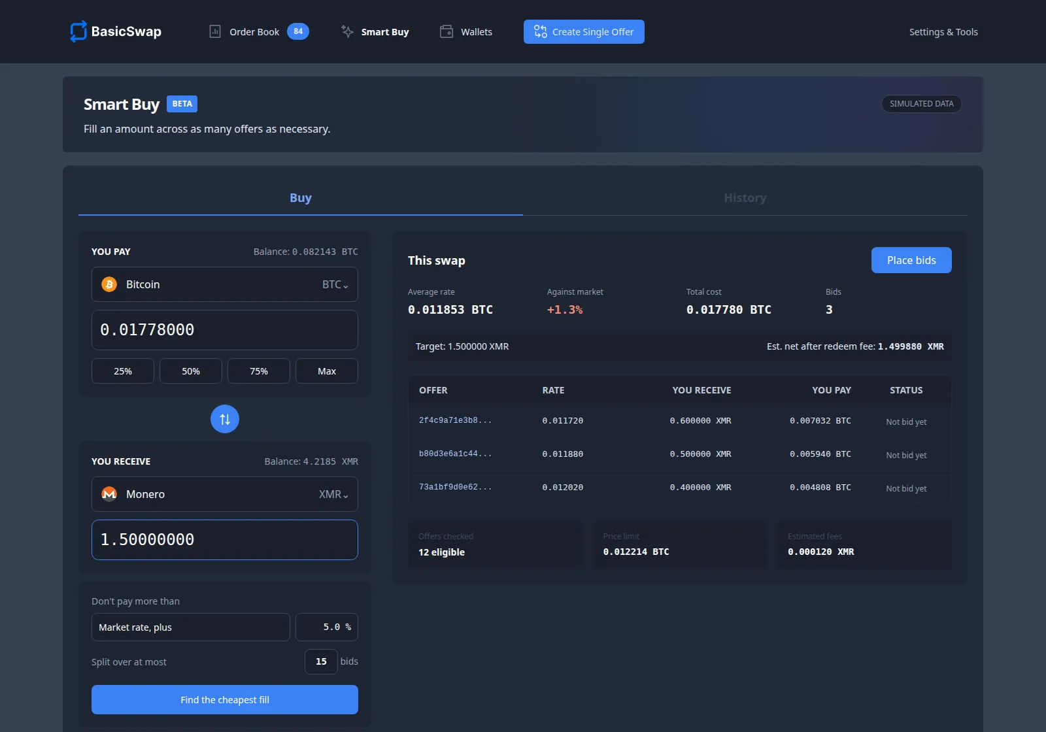Click Find the cheapest fill button
This screenshot has height=732, width=1046.
225,699
